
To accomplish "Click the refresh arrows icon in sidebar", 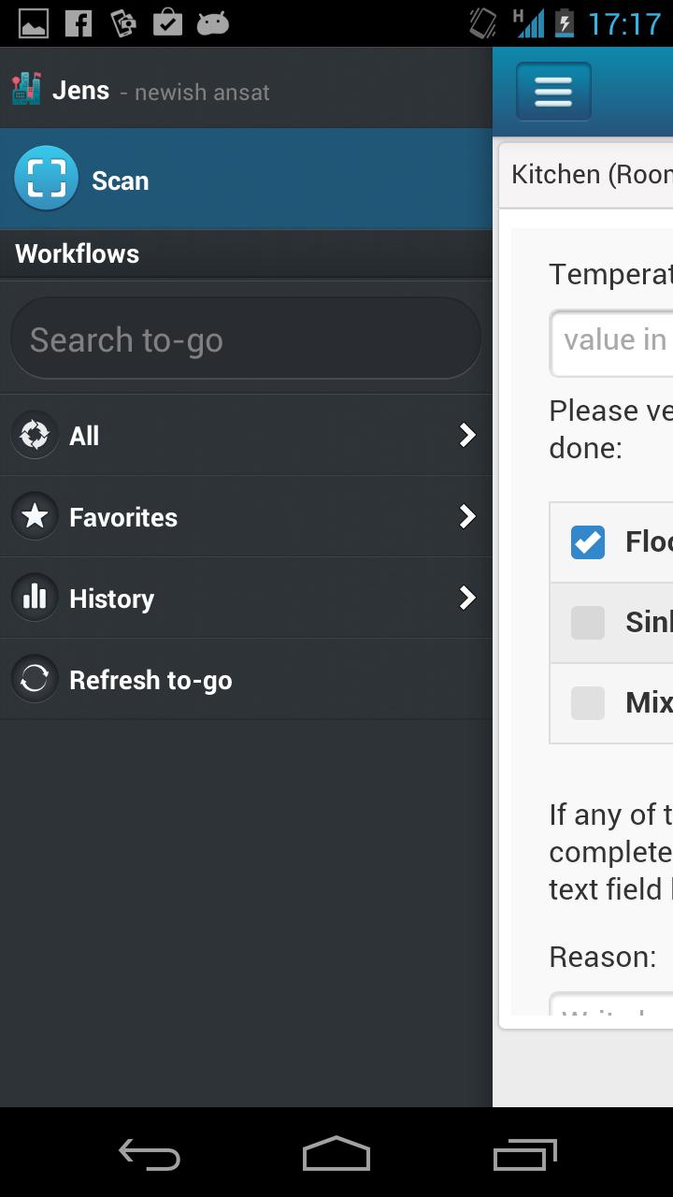I will pyautogui.click(x=35, y=679).
